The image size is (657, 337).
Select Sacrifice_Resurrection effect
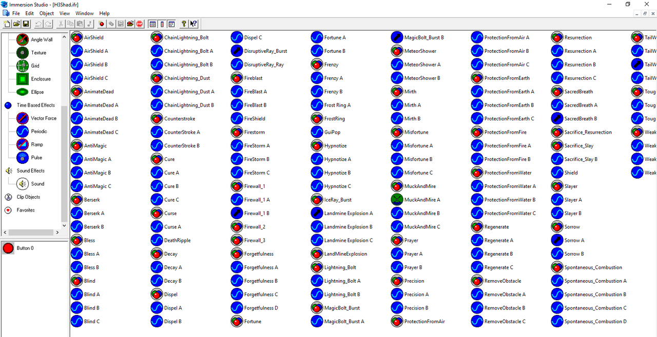pos(582,132)
